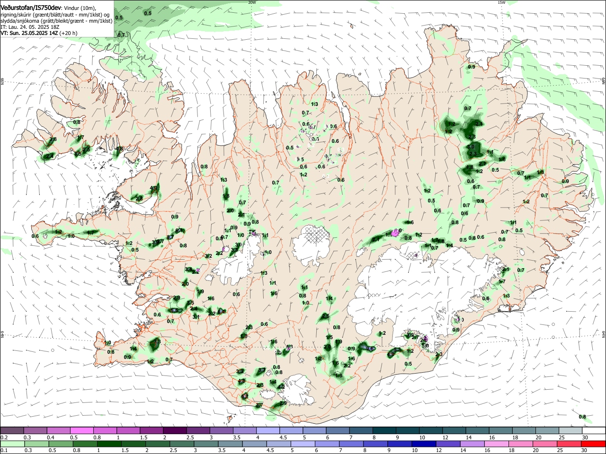Choose lower legend swatch between 8 and 9
This screenshot has width=606, height=454.
click(x=375, y=444)
